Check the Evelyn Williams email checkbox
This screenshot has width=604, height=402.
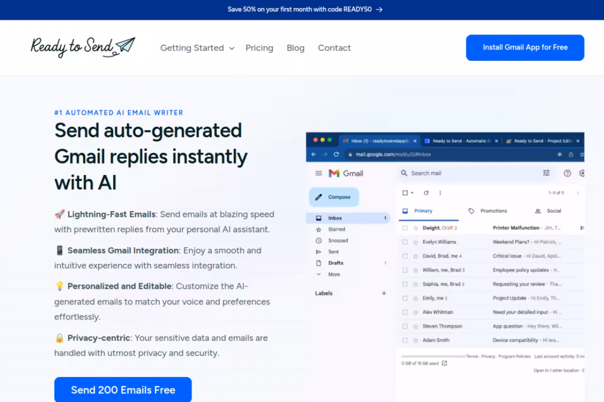point(405,242)
